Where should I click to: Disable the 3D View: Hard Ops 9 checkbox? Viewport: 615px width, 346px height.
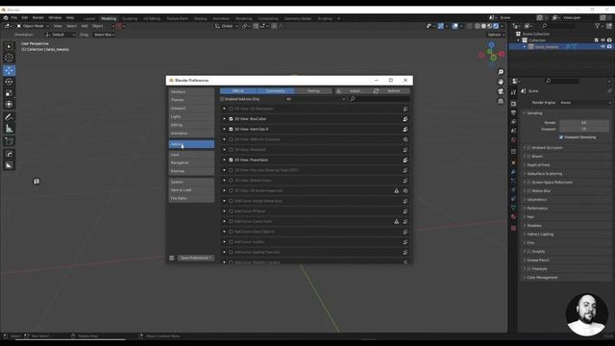pos(231,129)
